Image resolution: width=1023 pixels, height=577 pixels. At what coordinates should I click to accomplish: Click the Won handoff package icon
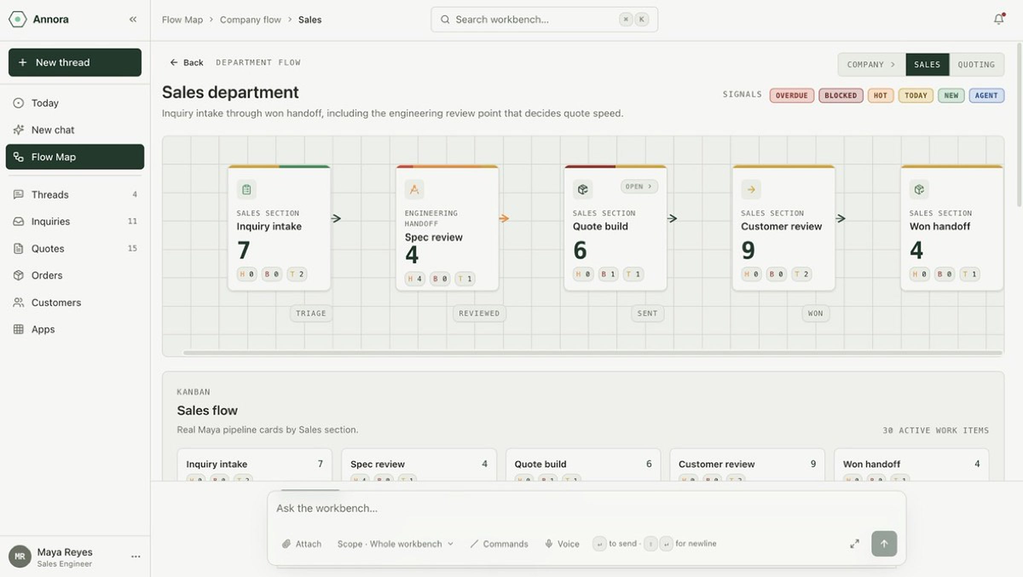(919, 189)
